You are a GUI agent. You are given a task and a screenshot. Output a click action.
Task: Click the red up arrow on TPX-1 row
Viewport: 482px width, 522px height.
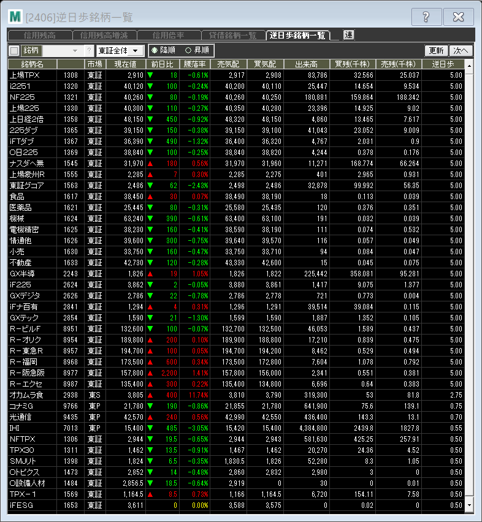click(150, 494)
